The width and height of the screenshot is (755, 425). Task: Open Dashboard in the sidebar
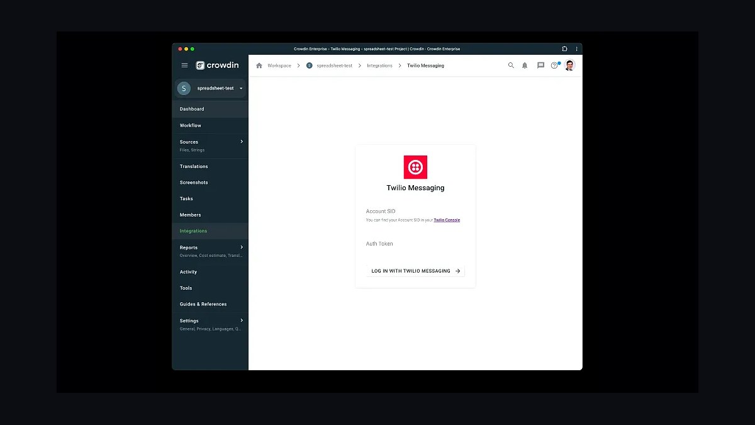pyautogui.click(x=210, y=109)
